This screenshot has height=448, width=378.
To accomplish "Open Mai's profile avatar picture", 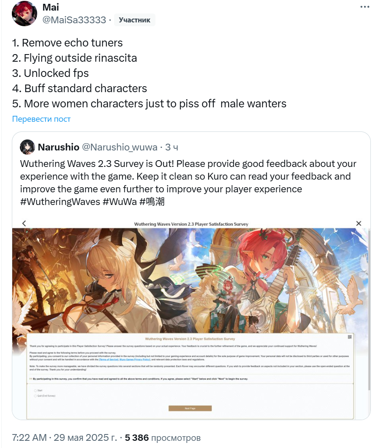I will [24, 13].
